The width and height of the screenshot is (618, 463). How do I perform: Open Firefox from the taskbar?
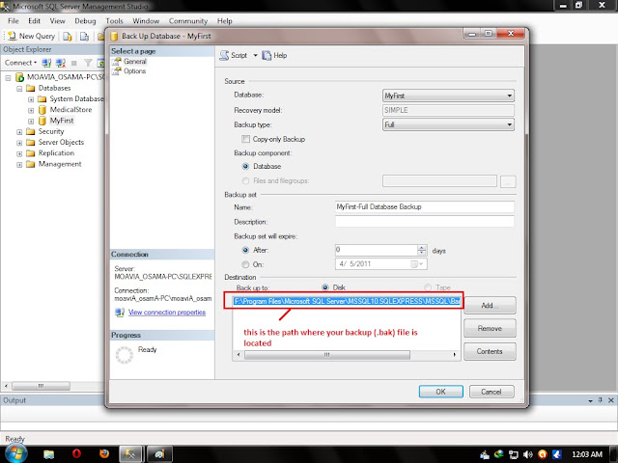pos(104,454)
